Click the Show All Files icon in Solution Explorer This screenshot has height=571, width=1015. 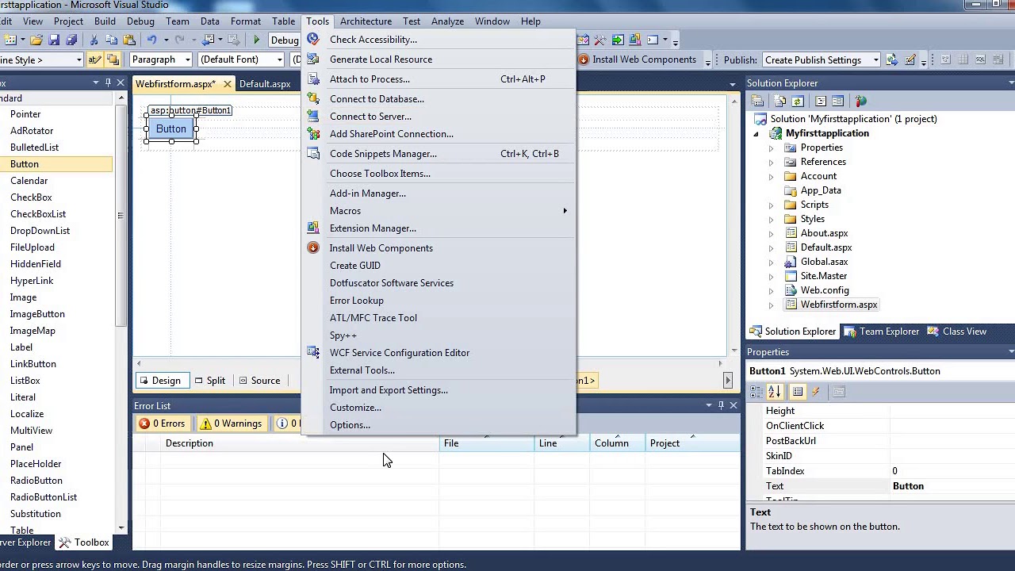tap(780, 101)
